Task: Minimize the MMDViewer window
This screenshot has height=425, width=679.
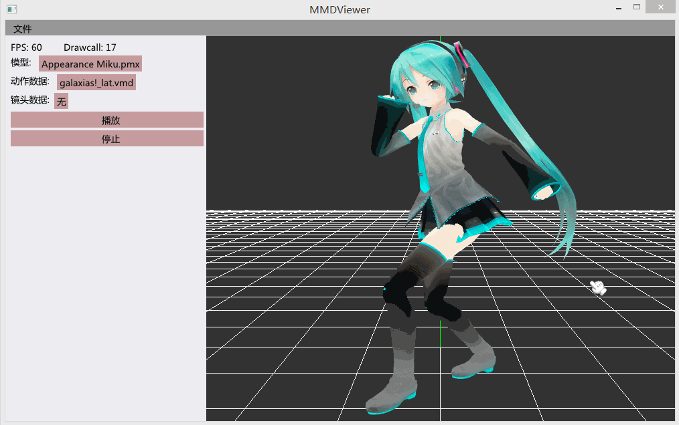Action: click(619, 8)
